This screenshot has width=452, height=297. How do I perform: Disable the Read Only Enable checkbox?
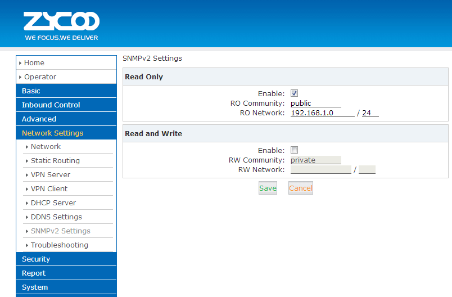point(294,93)
